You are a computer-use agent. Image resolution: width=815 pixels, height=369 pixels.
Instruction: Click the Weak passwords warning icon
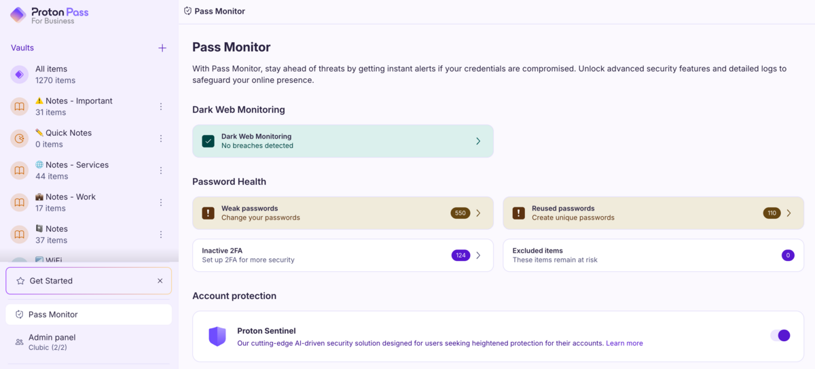coord(209,213)
